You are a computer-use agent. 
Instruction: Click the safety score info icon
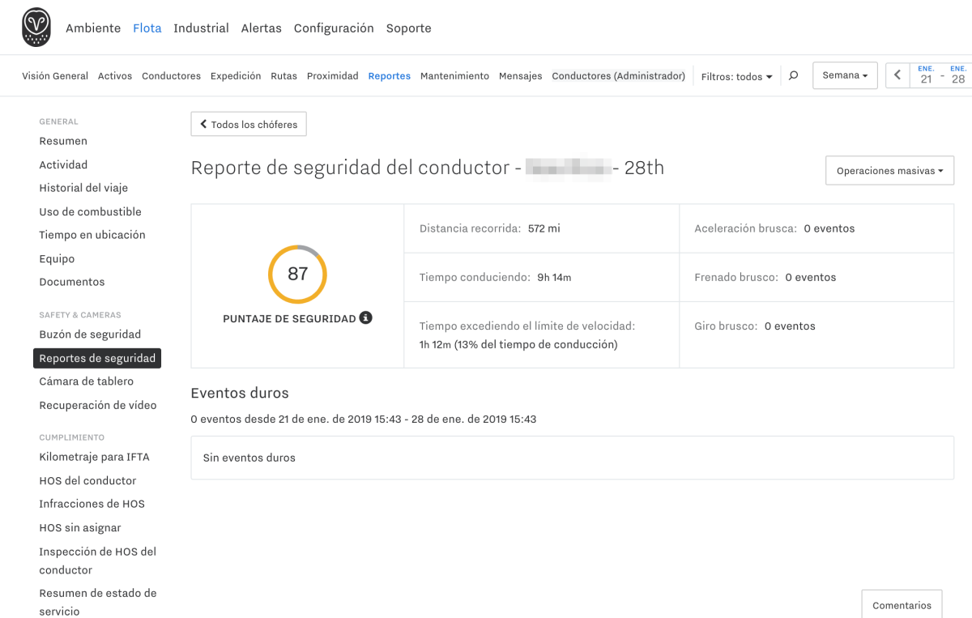pyautogui.click(x=366, y=318)
